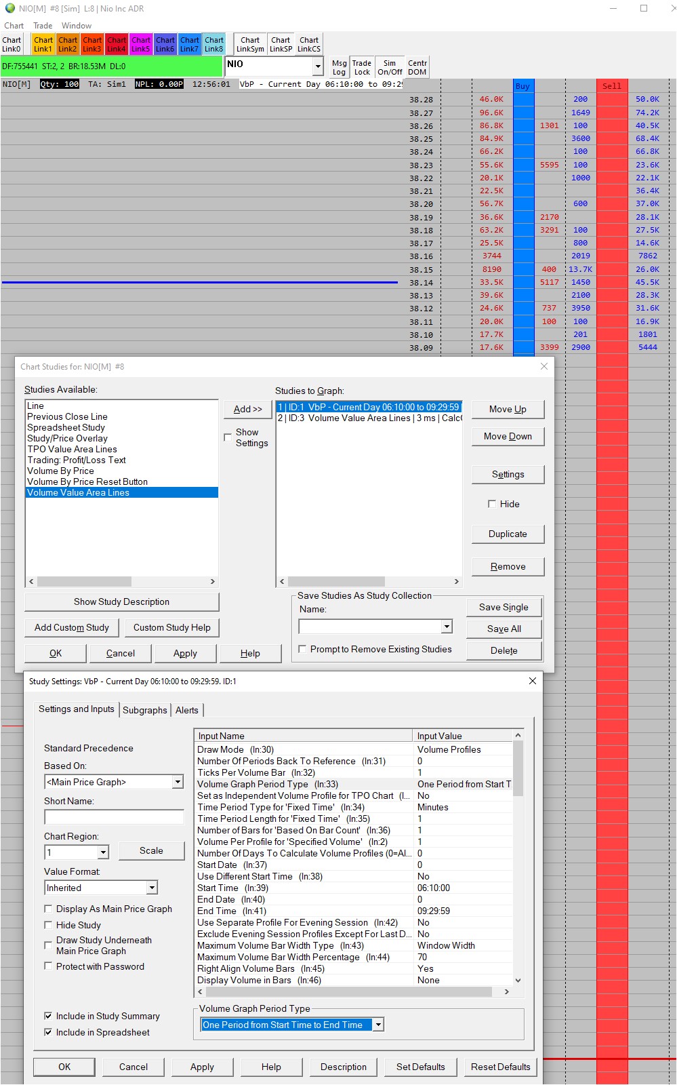This screenshot has width=677, height=1085.
Task: Select ID:3 Volume Value Area Lines study
Action: pyautogui.click(x=369, y=418)
